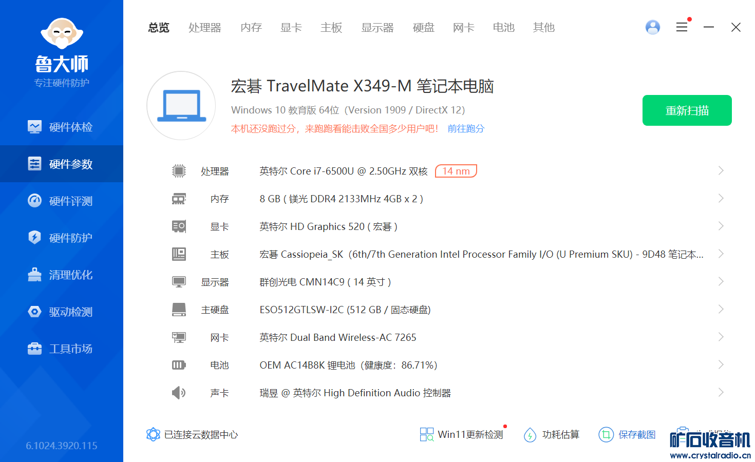This screenshot has height=462, width=755.
Task: Open the hamburger main menu
Action: pos(682,27)
